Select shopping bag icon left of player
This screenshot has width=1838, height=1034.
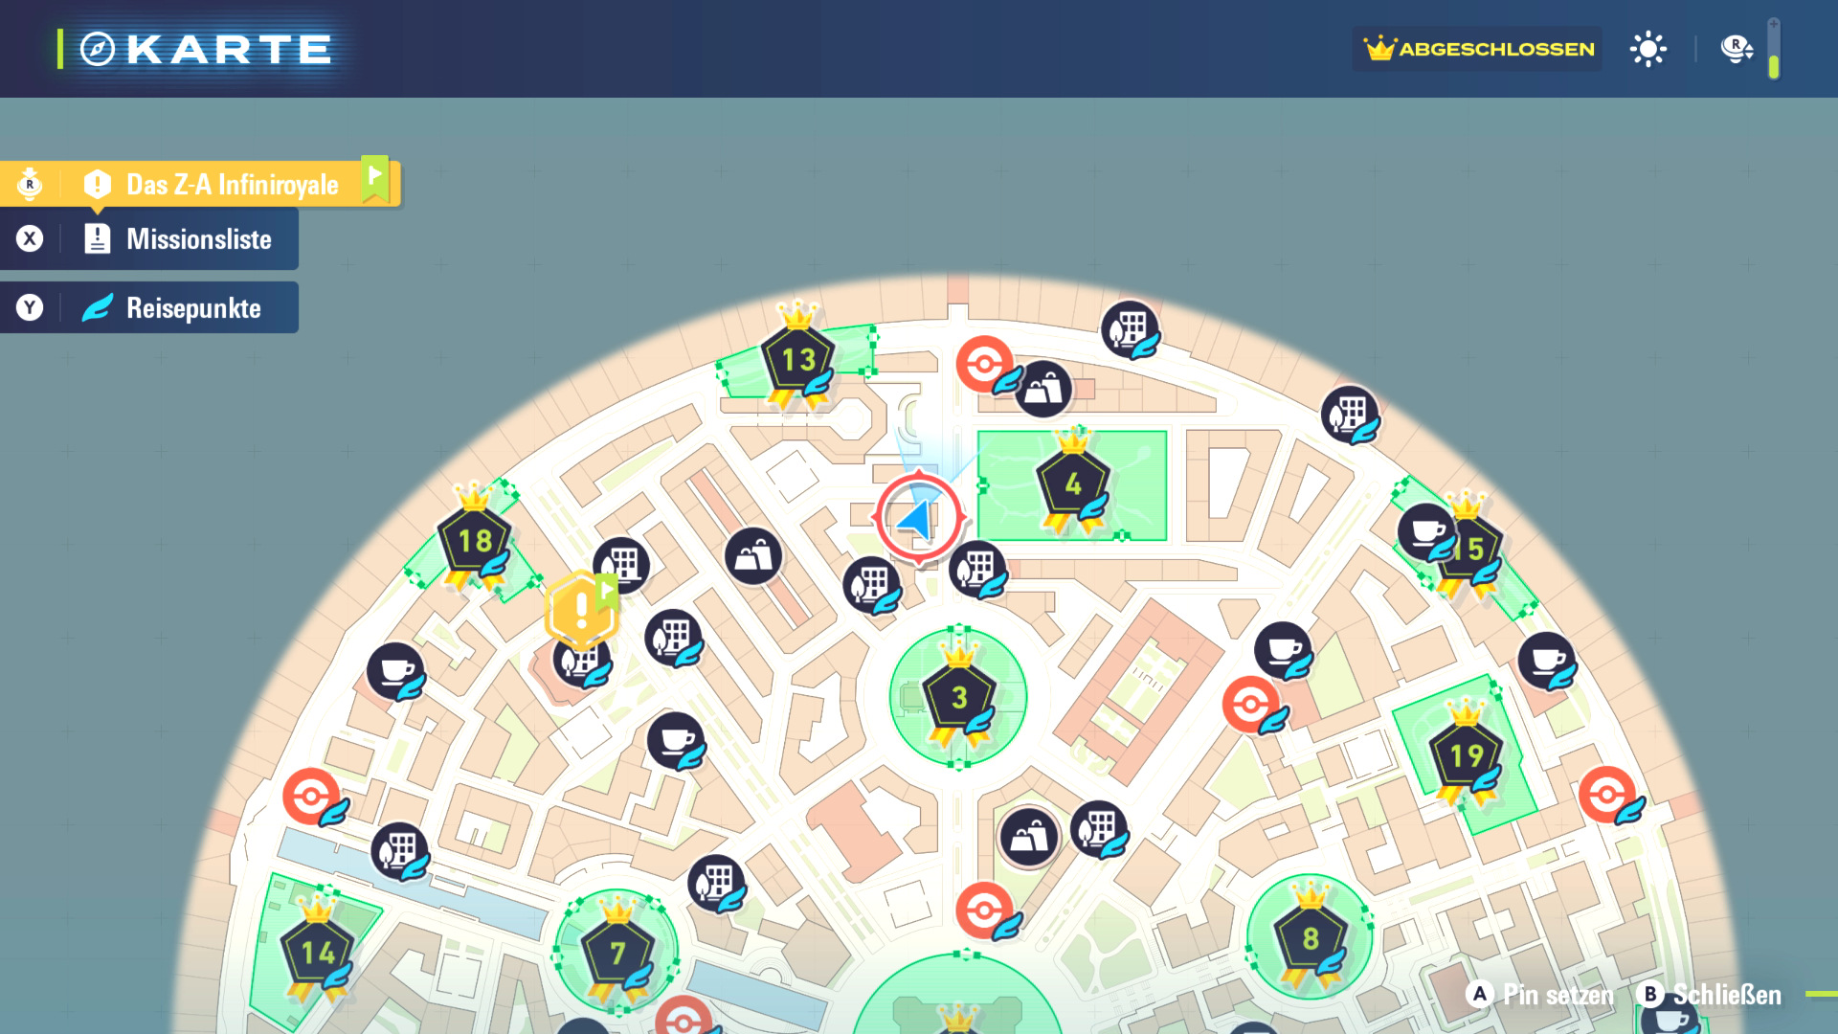point(753,556)
